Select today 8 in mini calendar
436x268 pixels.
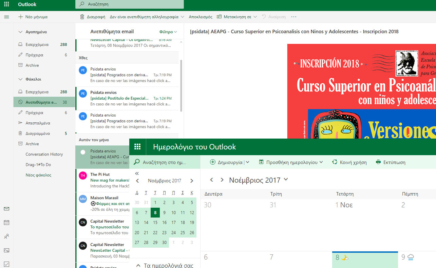tap(155, 213)
